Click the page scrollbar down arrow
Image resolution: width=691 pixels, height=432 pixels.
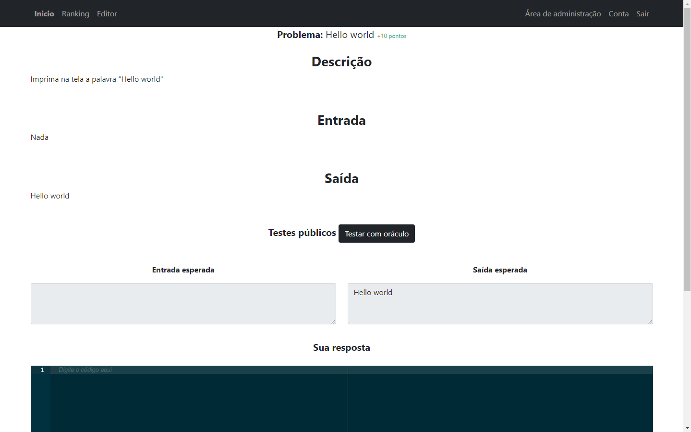pyautogui.click(x=687, y=428)
